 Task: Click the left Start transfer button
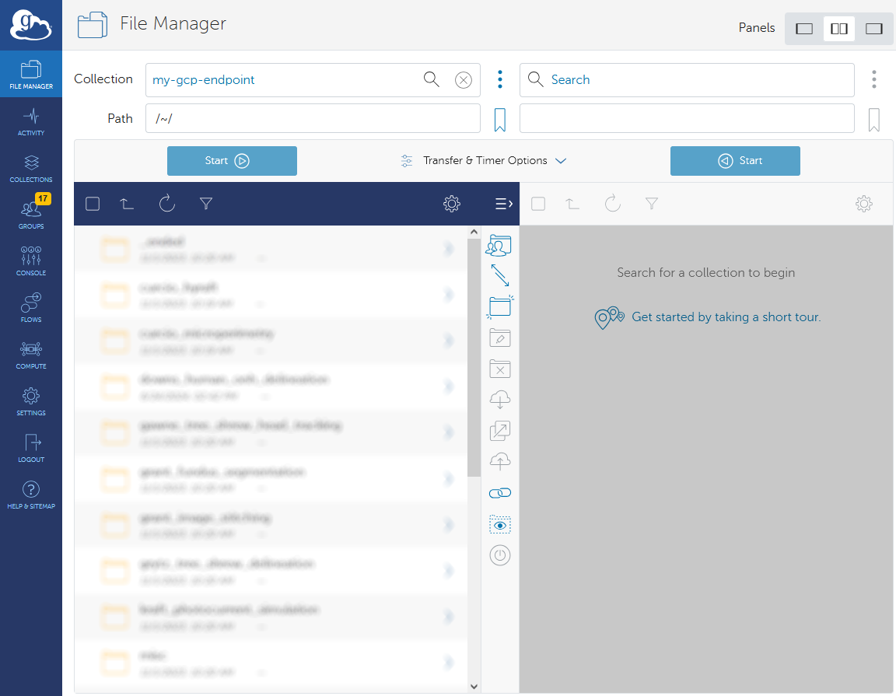click(x=232, y=161)
